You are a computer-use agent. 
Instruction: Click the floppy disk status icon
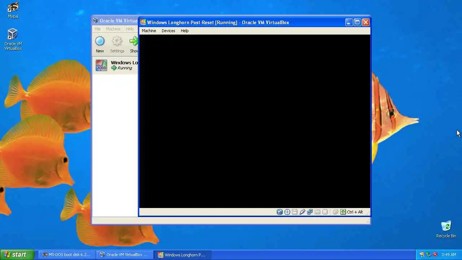295,212
